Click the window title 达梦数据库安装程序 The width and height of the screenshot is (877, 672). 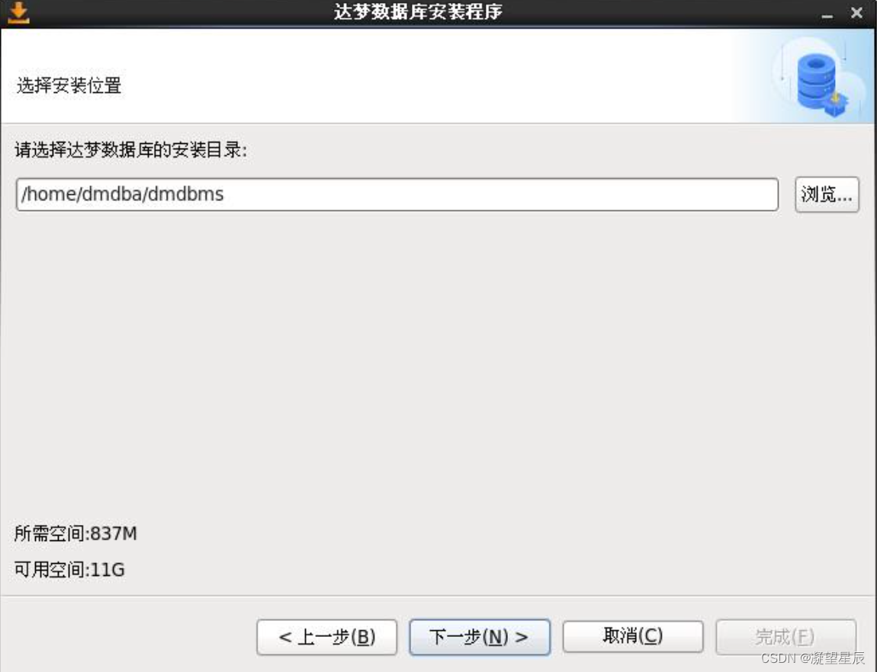(418, 12)
